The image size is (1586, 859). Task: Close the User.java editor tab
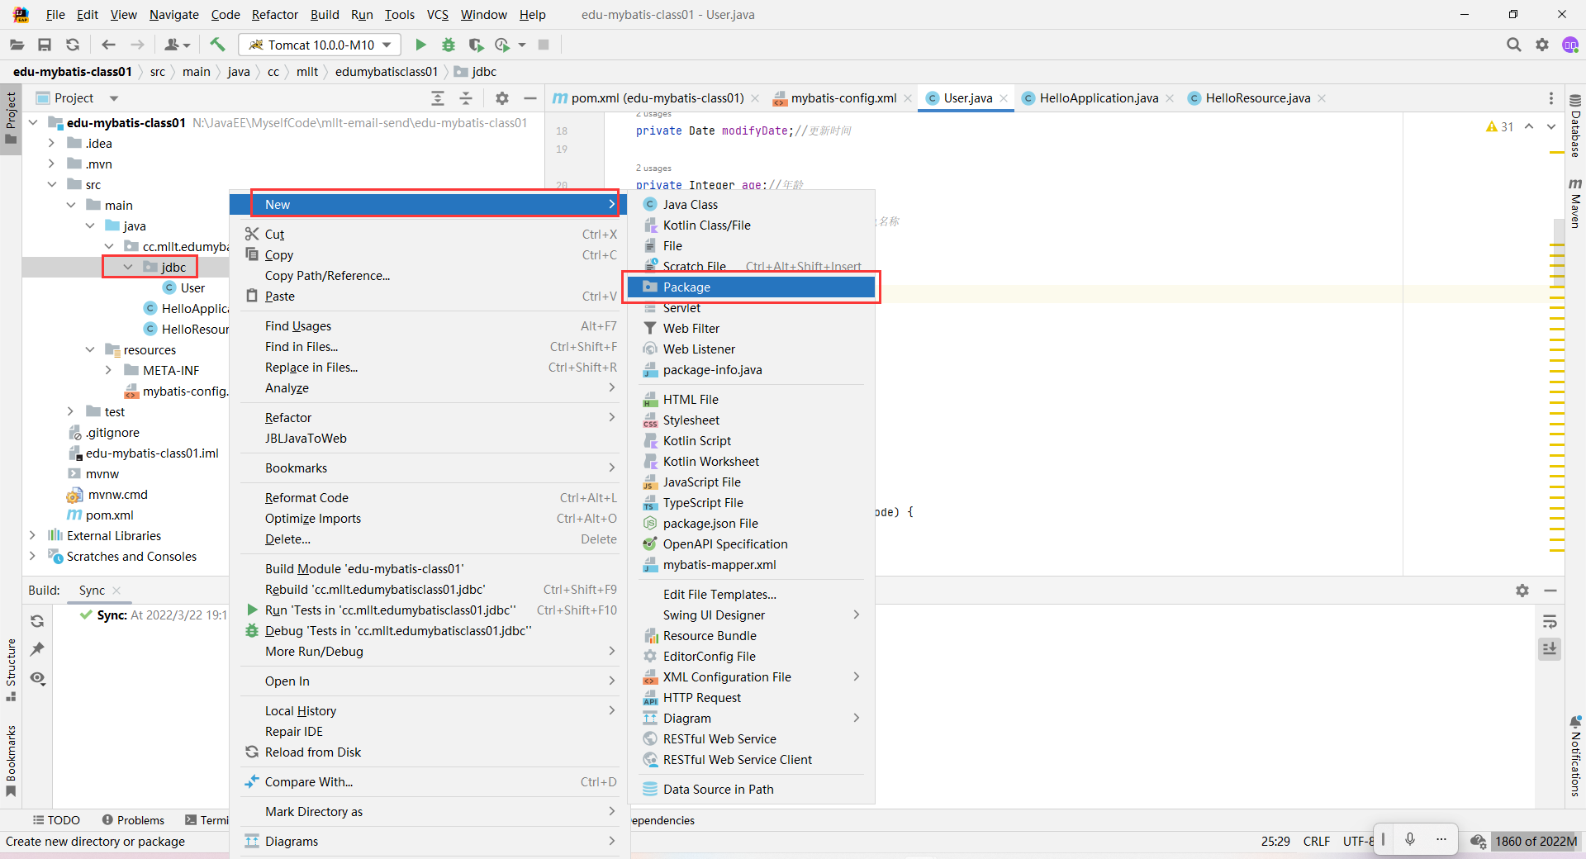[x=1004, y=98]
